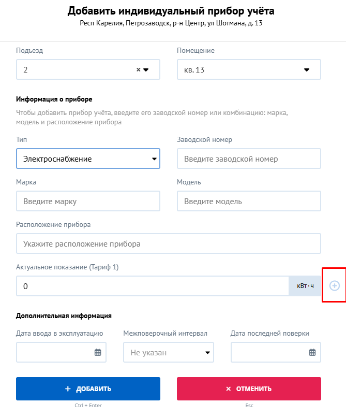Focus the Заводской номер input field
The height and width of the screenshot is (417, 346).
249,159
